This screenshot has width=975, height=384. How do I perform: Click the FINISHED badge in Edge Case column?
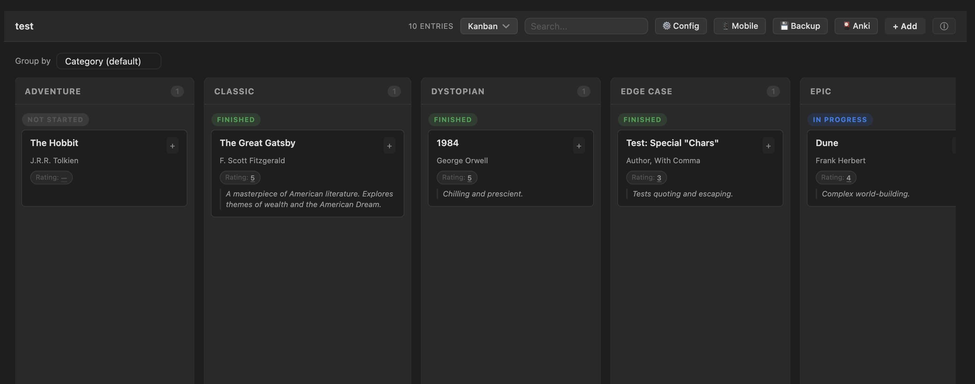click(x=642, y=119)
